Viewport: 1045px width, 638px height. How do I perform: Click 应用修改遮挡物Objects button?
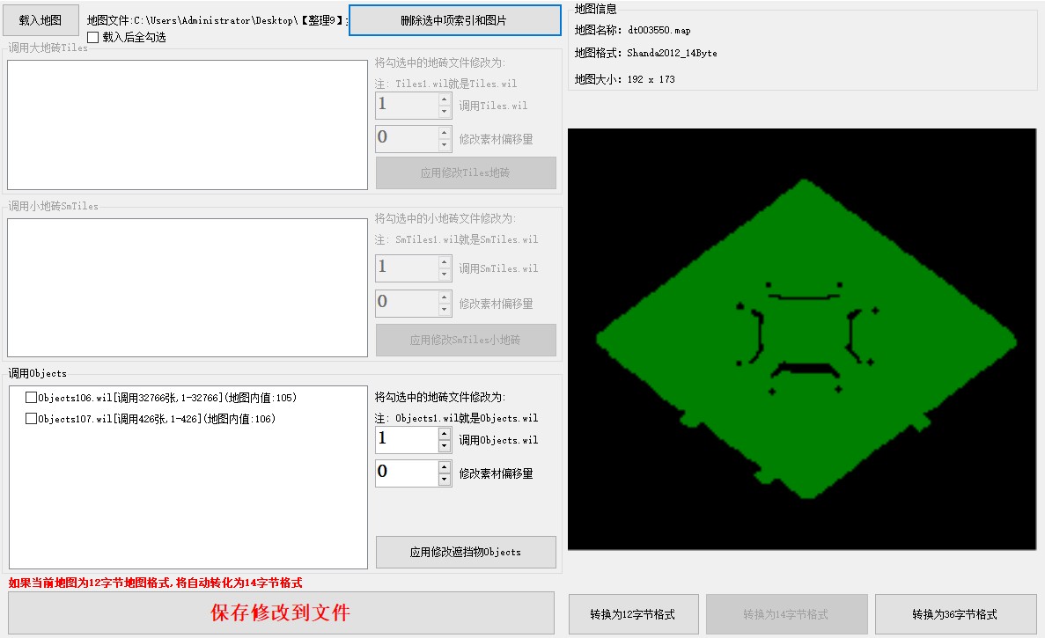tap(466, 552)
